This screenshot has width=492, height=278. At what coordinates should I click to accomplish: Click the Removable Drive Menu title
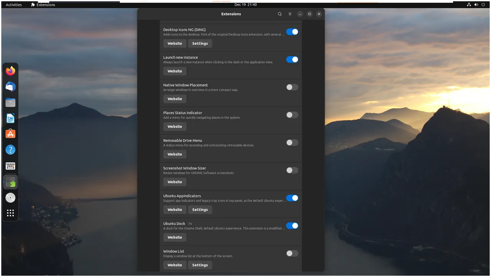[183, 141]
